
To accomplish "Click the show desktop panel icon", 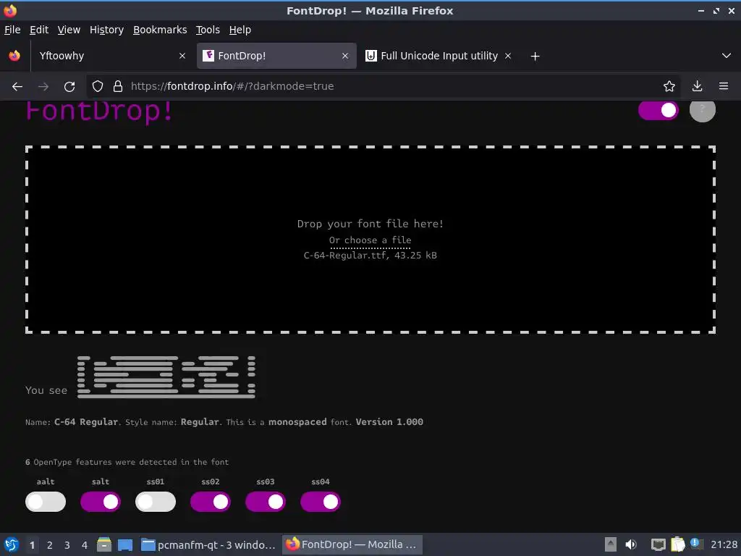I will tap(124, 544).
